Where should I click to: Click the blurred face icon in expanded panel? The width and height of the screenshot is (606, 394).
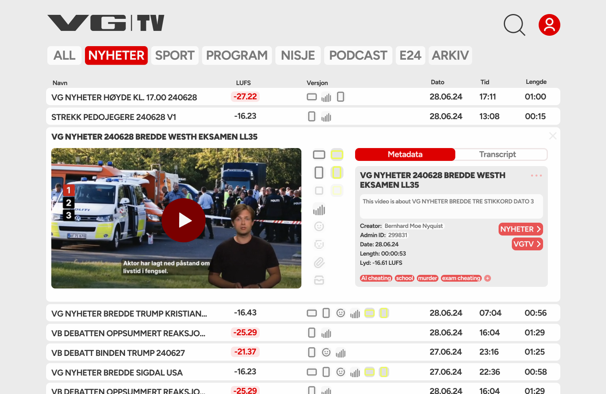(319, 244)
